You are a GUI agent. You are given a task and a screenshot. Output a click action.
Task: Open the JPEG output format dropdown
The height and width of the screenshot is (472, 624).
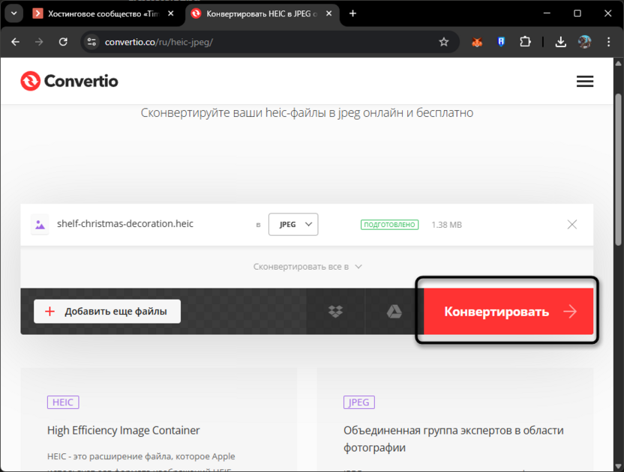tap(293, 224)
